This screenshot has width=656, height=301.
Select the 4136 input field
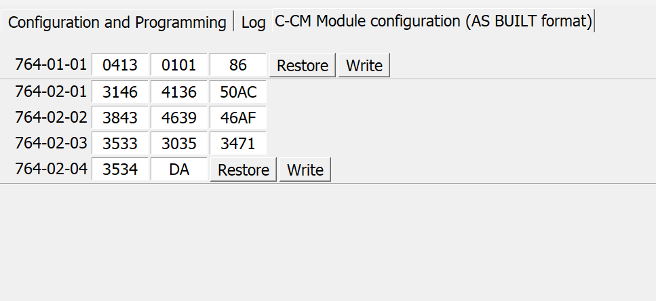[x=179, y=92]
